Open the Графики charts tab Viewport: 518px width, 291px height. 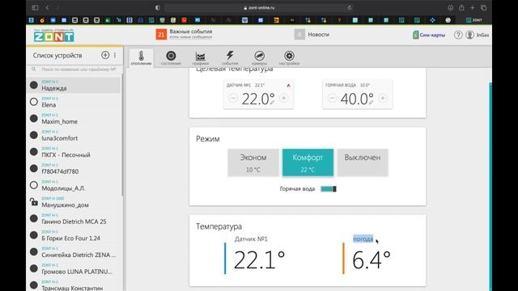coord(200,57)
